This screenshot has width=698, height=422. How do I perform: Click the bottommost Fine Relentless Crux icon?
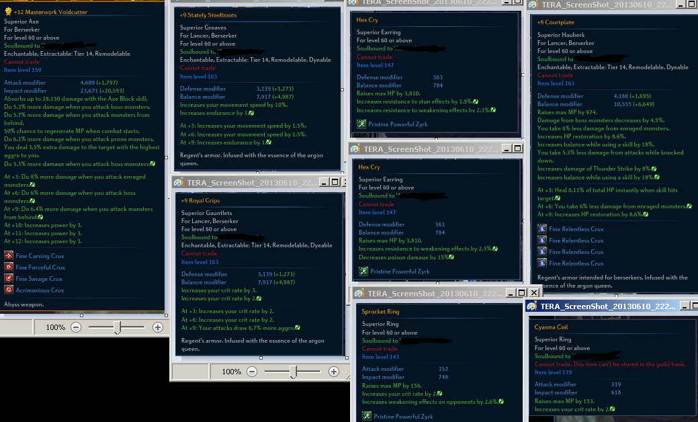click(541, 263)
